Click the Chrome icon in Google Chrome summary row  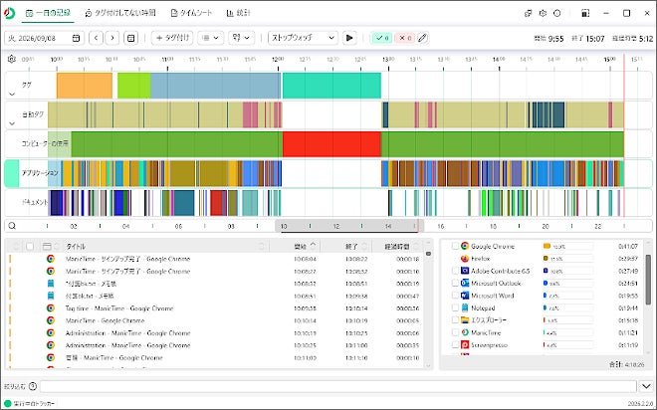tap(465, 246)
